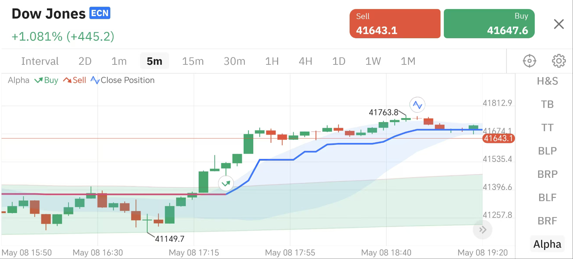Click the Dow Jones title
The width and height of the screenshot is (573, 259).
point(49,14)
